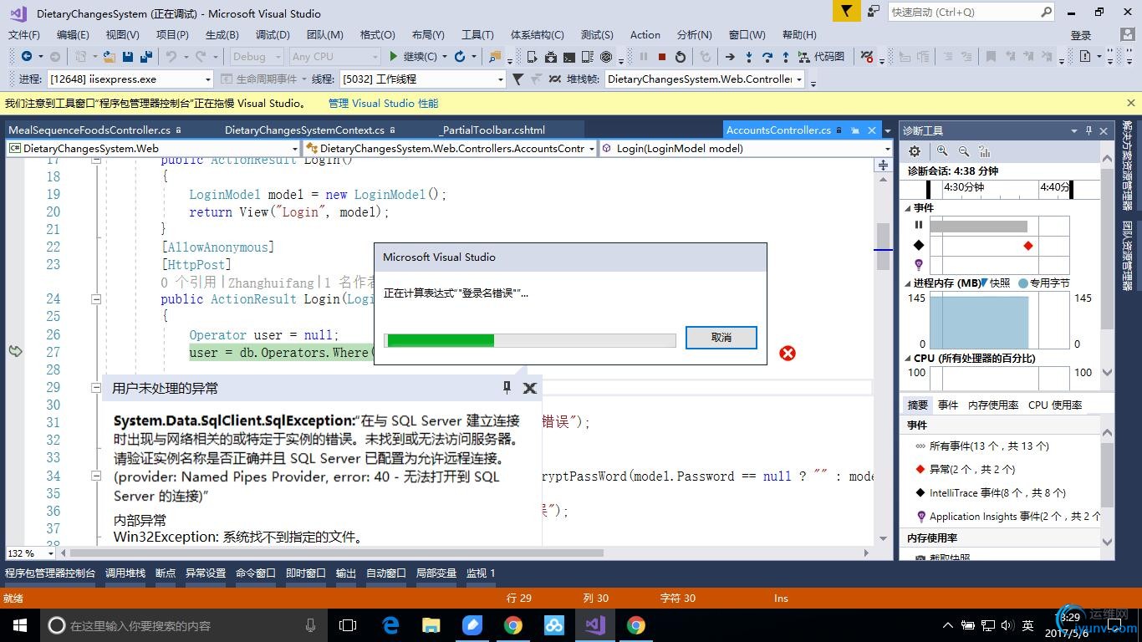Pin the Diagnostic Tools panel

coord(1088,130)
